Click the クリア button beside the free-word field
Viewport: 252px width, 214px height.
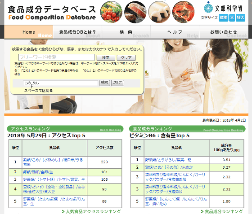pos(126,58)
